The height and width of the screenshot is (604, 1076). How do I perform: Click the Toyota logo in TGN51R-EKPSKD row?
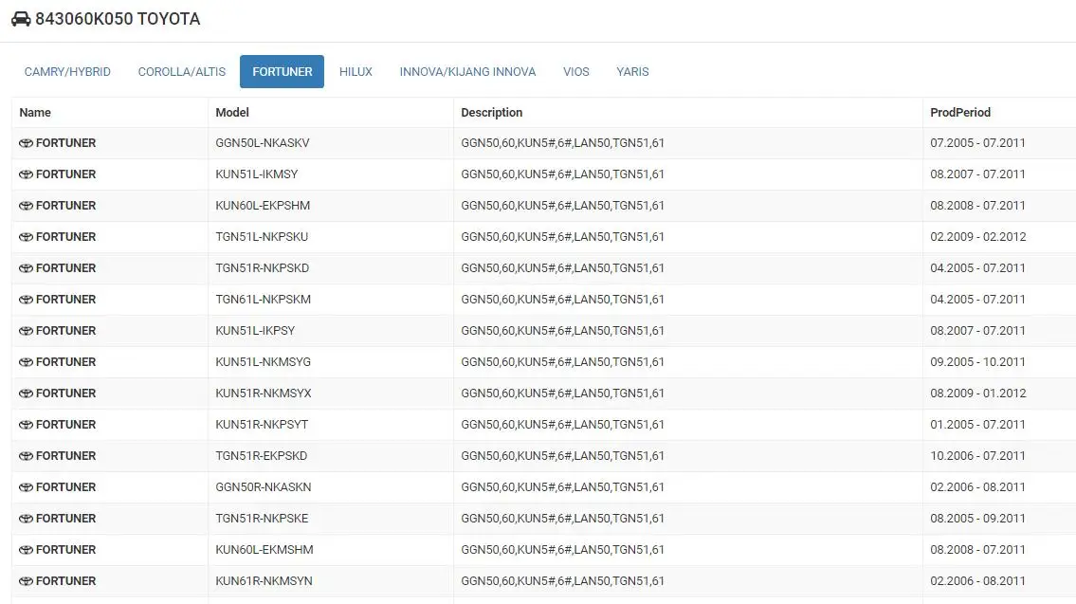(27, 456)
